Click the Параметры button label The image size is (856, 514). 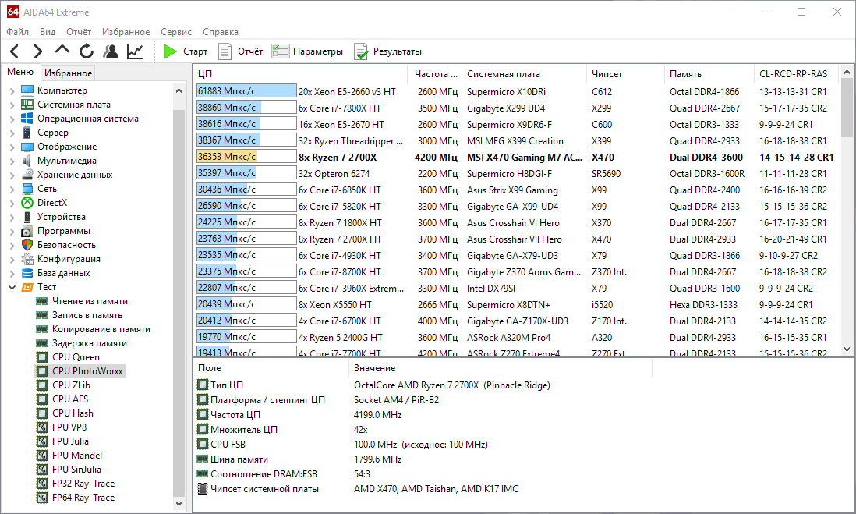318,51
